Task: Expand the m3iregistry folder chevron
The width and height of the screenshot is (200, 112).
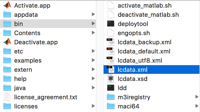Action: click(196, 97)
